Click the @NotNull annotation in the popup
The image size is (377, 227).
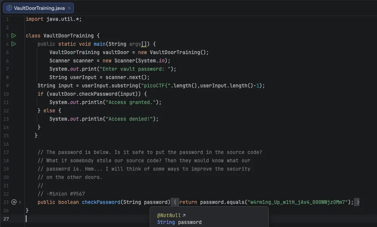click(169, 215)
